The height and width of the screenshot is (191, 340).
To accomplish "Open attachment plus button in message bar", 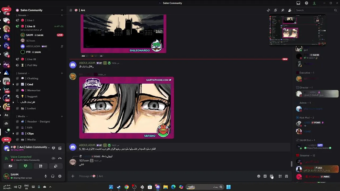I will (73, 176).
